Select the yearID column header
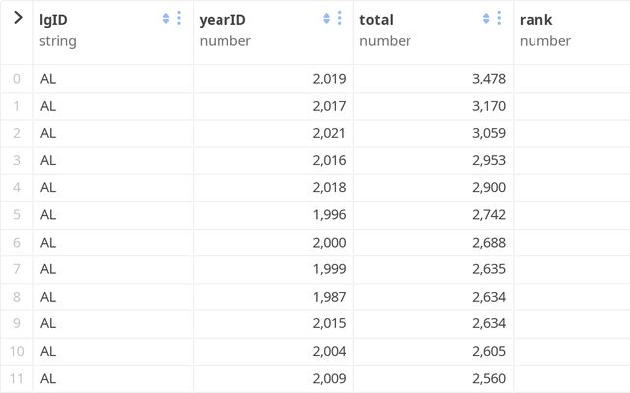 pos(274,31)
